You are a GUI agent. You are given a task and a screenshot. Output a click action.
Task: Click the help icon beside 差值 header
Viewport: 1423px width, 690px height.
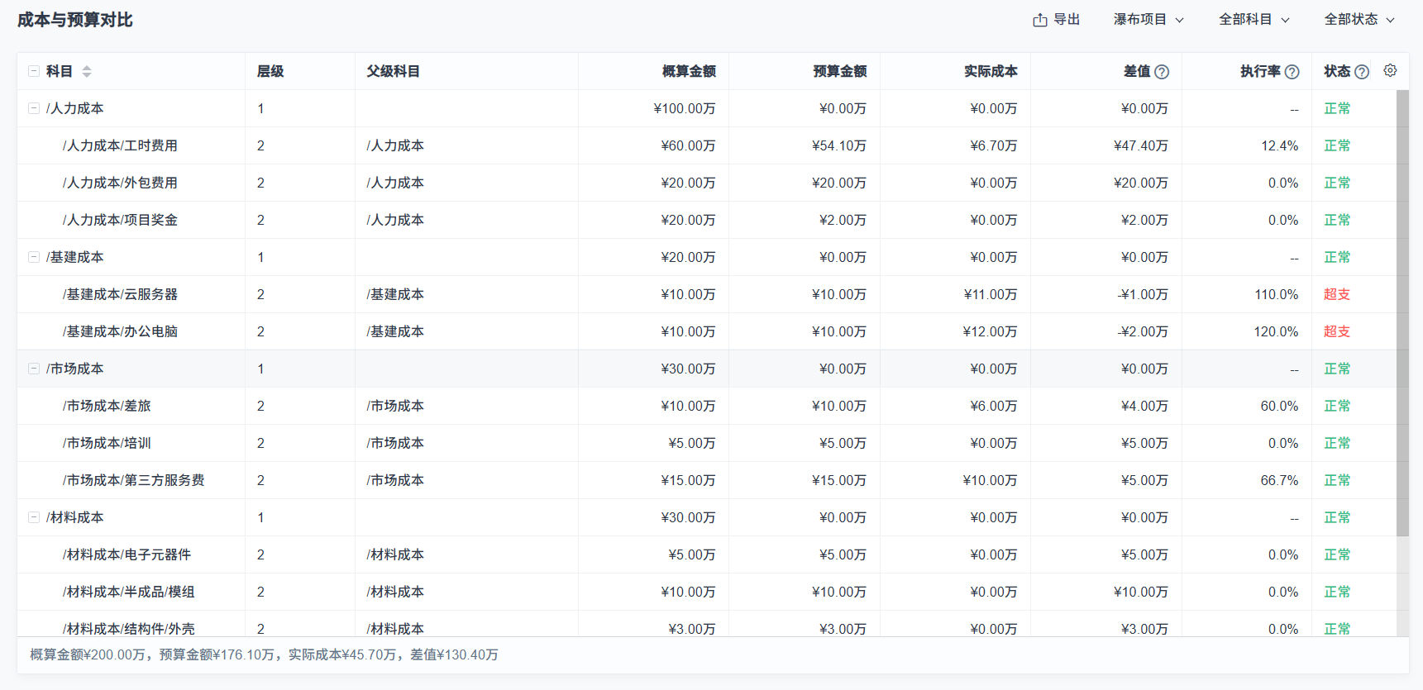pyautogui.click(x=1162, y=72)
